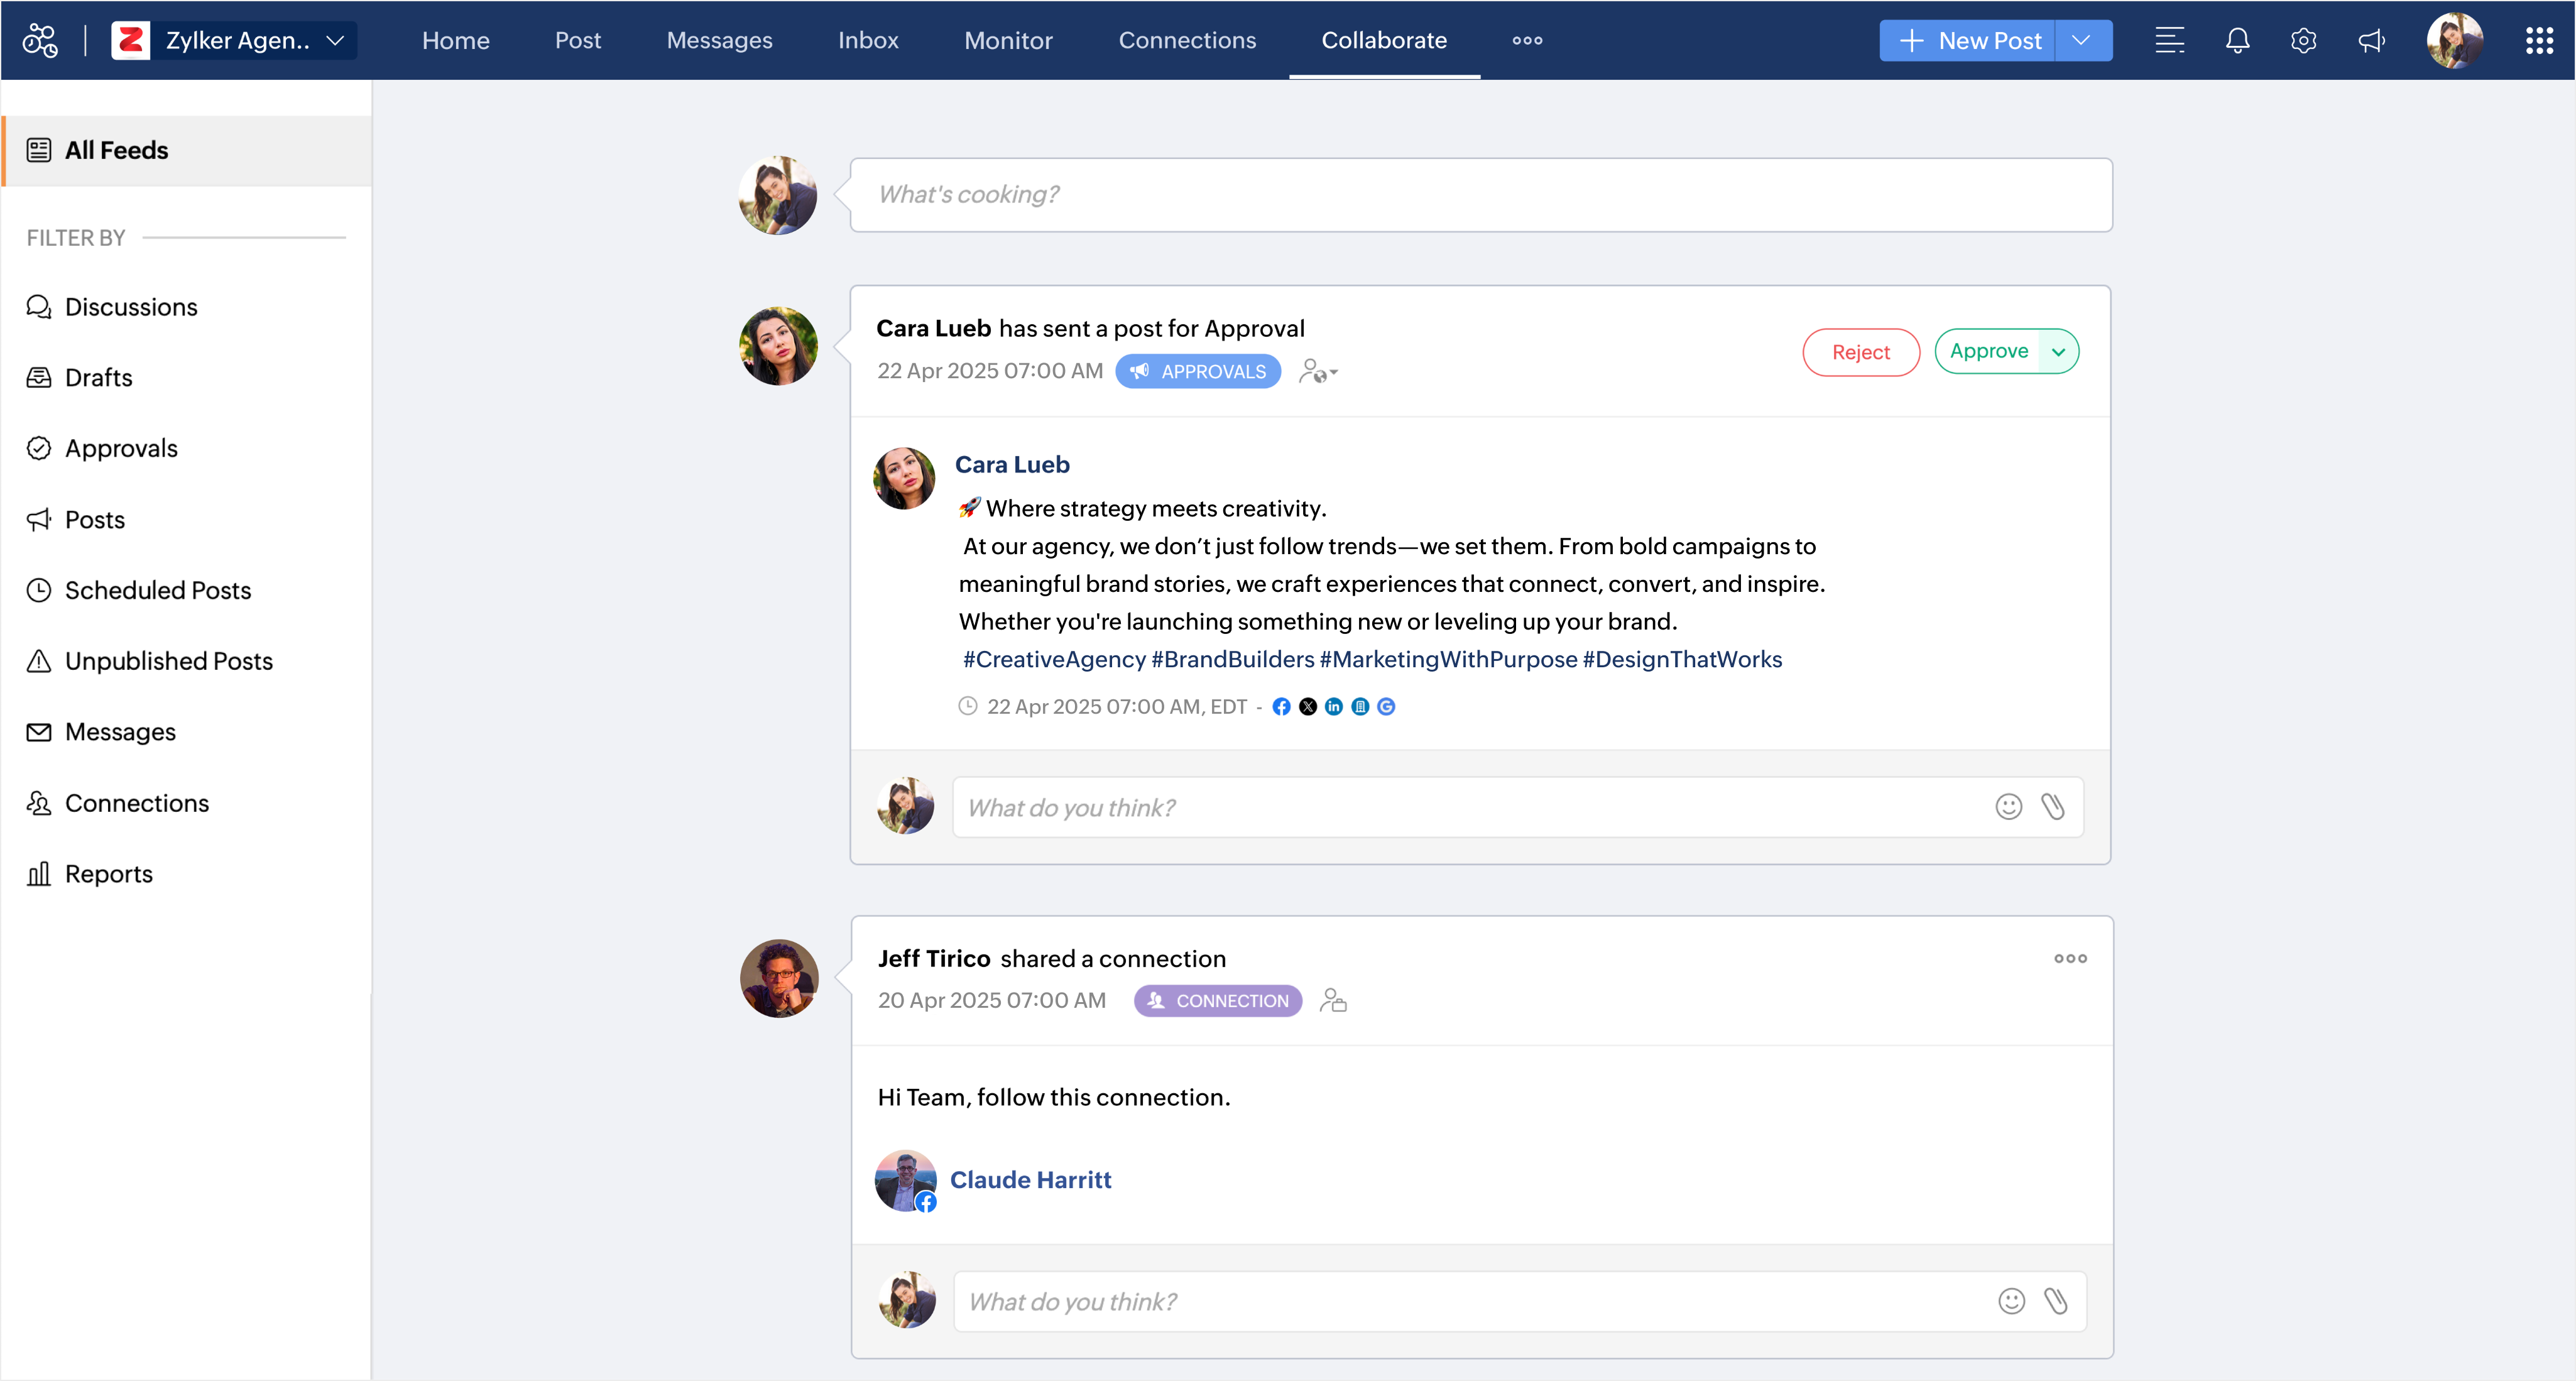Expand the New Post dropdown arrow
Image resolution: width=2576 pixels, height=1381 pixels.
[x=2081, y=41]
